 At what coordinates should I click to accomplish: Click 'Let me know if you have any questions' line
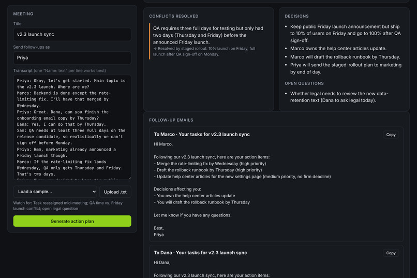[x=192, y=215]
